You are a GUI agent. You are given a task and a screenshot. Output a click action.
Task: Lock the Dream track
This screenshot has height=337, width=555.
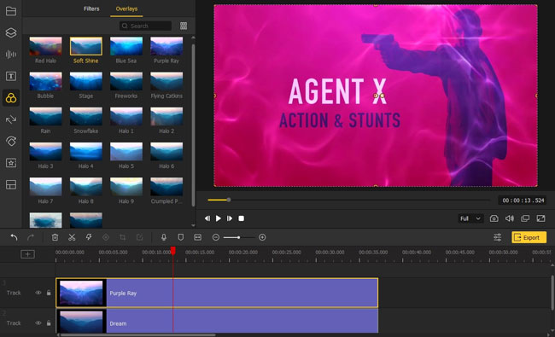click(49, 323)
